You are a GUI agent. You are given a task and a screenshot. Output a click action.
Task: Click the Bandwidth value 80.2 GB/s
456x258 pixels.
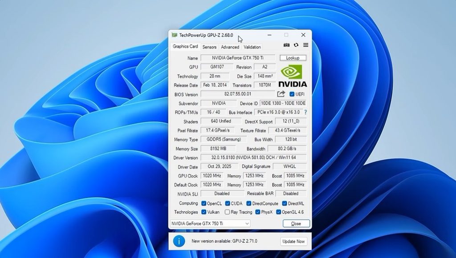tap(287, 149)
